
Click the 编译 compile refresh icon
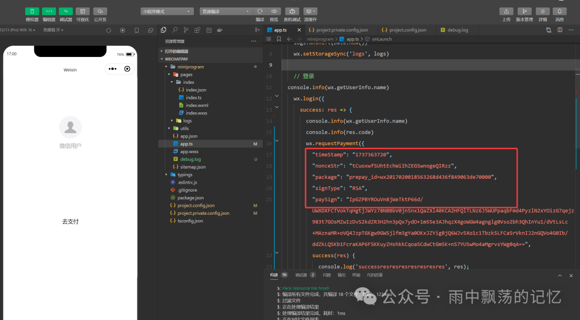(x=260, y=11)
